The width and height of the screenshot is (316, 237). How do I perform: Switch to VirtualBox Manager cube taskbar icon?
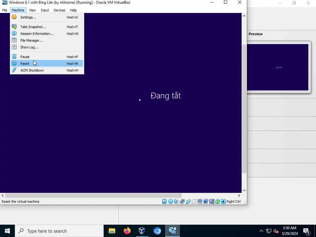[142, 231]
